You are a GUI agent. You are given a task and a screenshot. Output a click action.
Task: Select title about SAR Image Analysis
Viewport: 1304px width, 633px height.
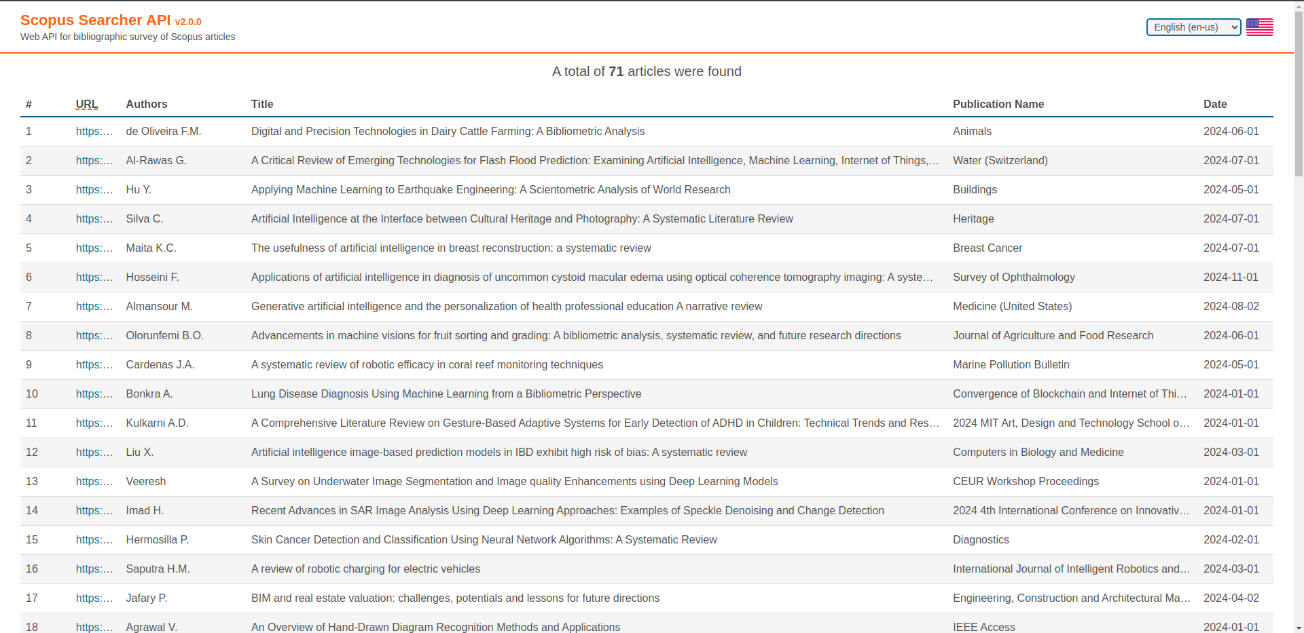pos(568,510)
